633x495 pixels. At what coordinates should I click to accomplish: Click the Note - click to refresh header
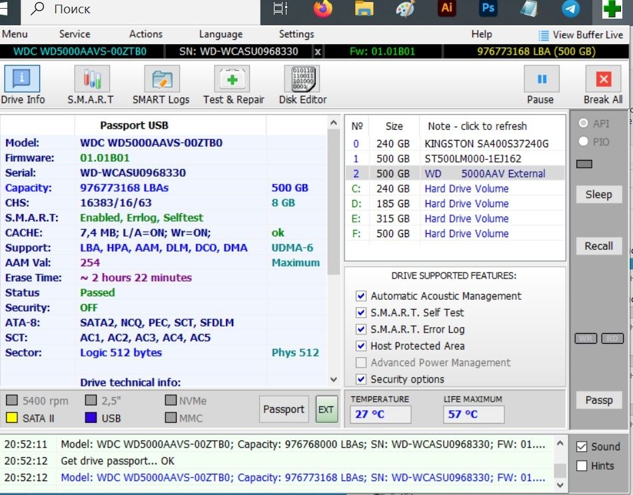[x=477, y=127]
